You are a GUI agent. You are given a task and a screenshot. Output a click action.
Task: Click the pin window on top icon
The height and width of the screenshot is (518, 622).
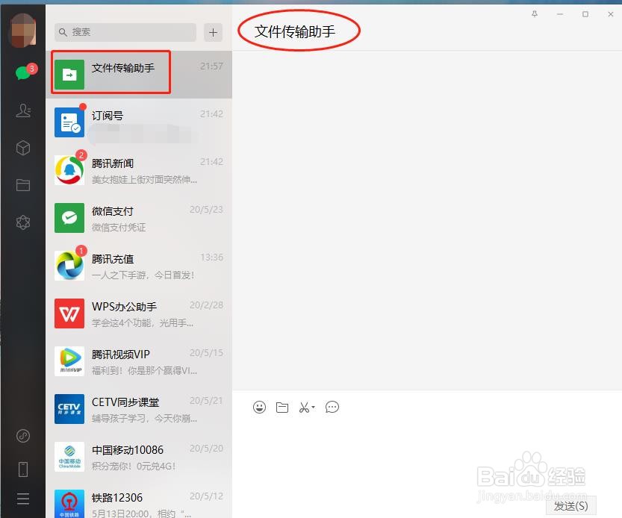(535, 14)
